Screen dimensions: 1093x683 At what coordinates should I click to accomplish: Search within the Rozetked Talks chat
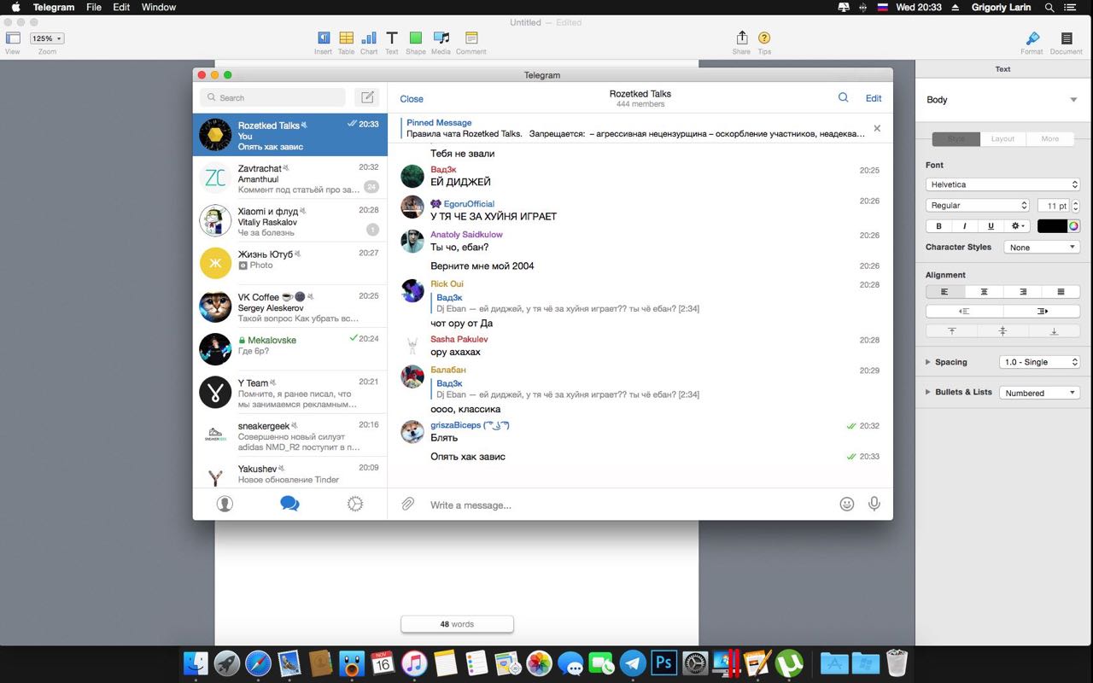[x=843, y=97]
